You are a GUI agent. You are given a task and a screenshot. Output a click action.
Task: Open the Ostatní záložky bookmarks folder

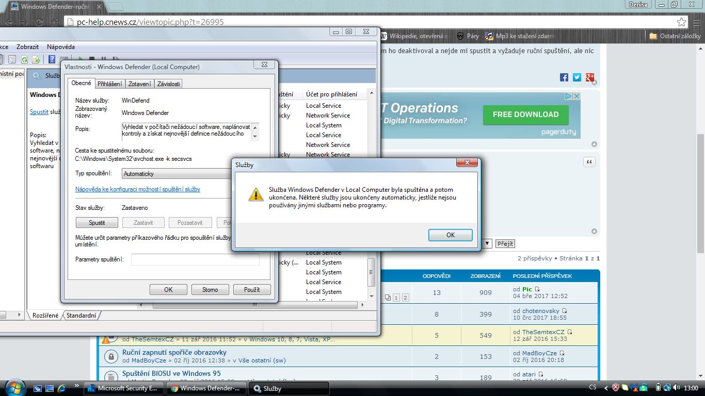click(x=675, y=36)
